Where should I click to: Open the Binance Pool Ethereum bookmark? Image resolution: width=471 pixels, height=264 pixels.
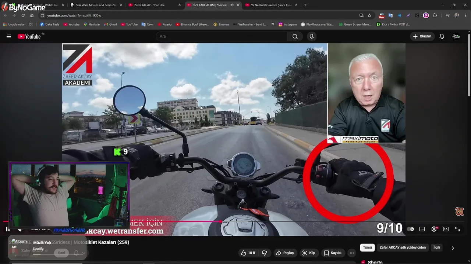pyautogui.click(x=192, y=25)
